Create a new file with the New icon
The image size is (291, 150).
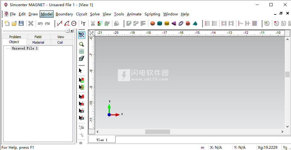[7, 23]
